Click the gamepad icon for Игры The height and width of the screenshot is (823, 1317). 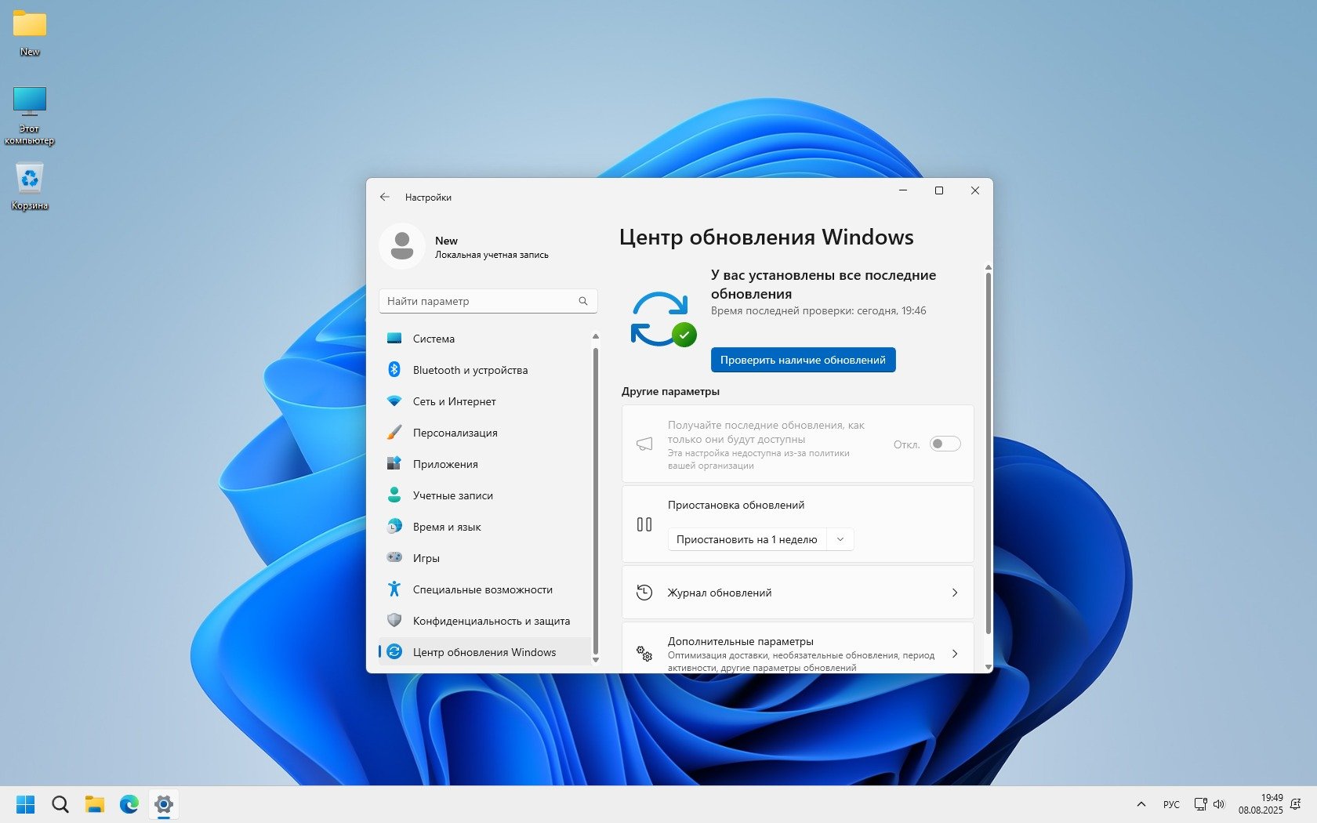point(394,558)
